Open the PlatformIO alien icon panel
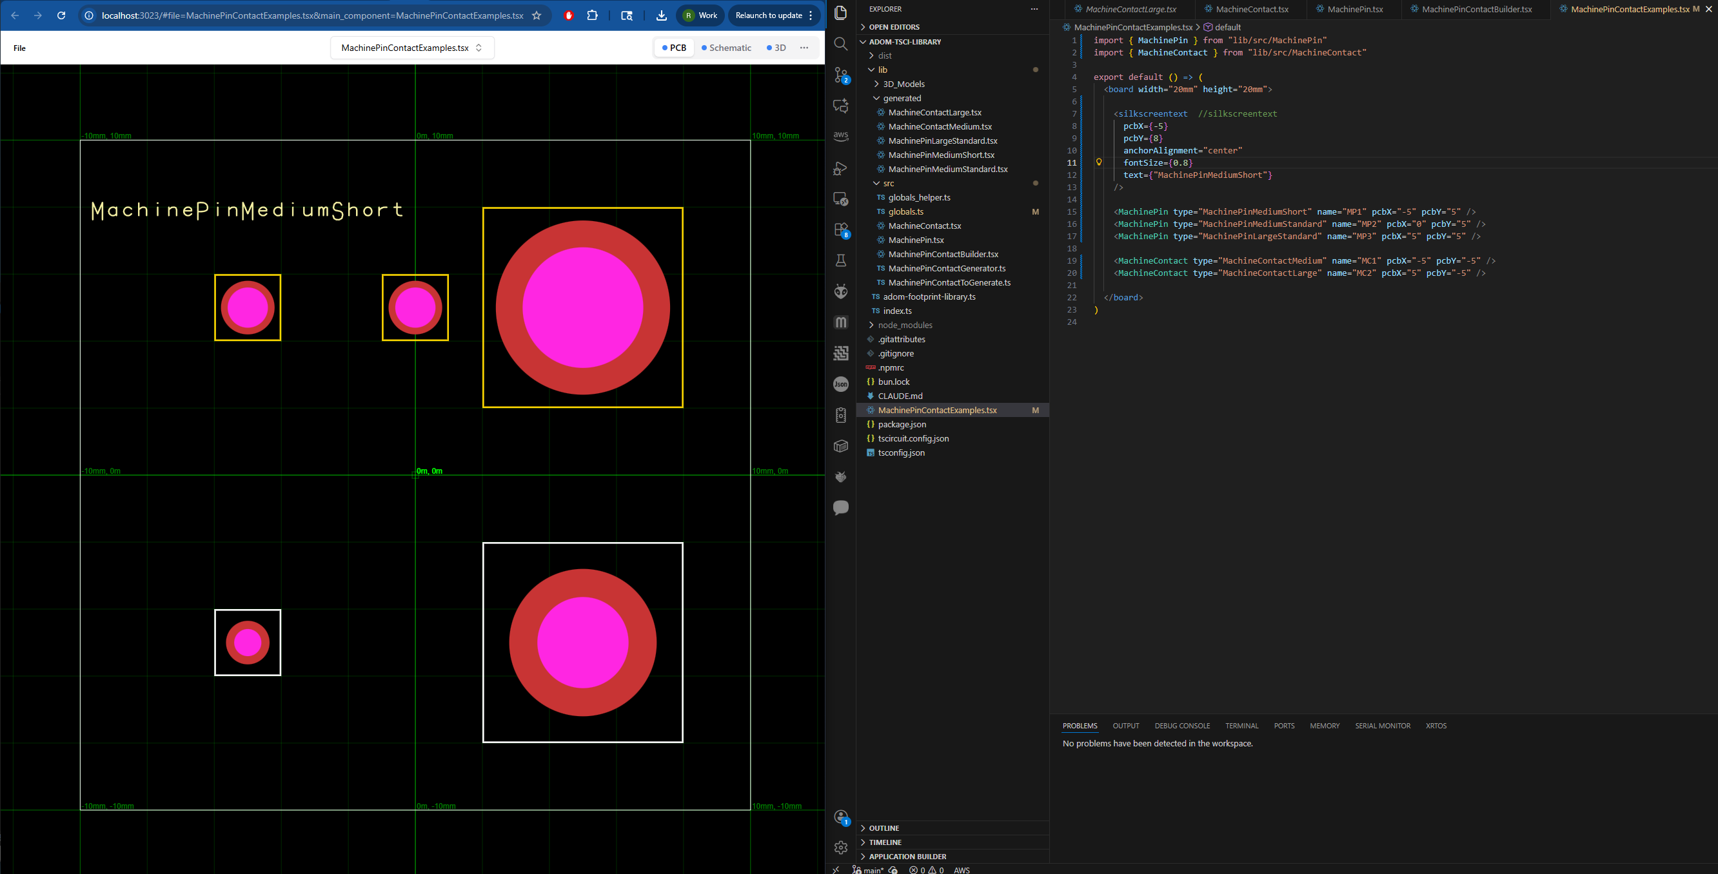 [841, 291]
